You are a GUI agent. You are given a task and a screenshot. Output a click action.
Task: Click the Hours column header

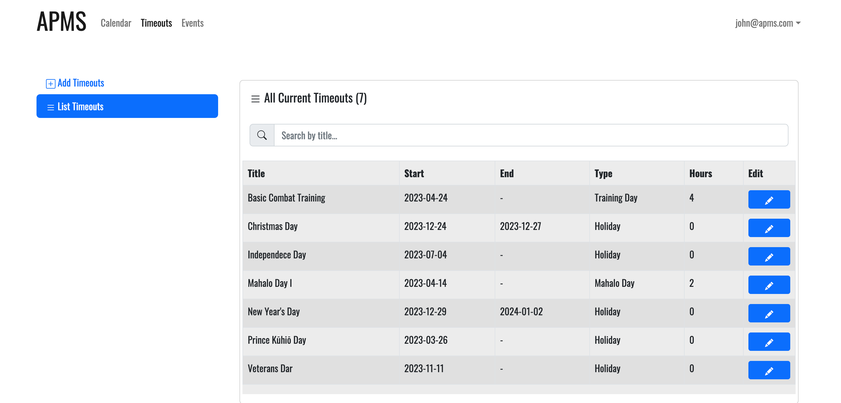(700, 173)
